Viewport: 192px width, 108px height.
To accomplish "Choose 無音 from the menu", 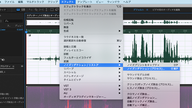I will [x=91, y=27].
